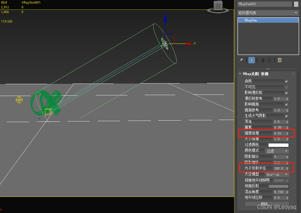
Task: Remove modifier with trash icon
Action: click(269, 60)
